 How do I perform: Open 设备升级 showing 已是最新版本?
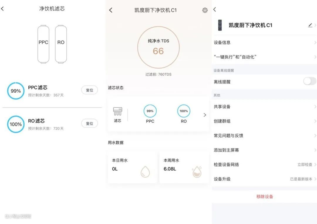click(264, 179)
